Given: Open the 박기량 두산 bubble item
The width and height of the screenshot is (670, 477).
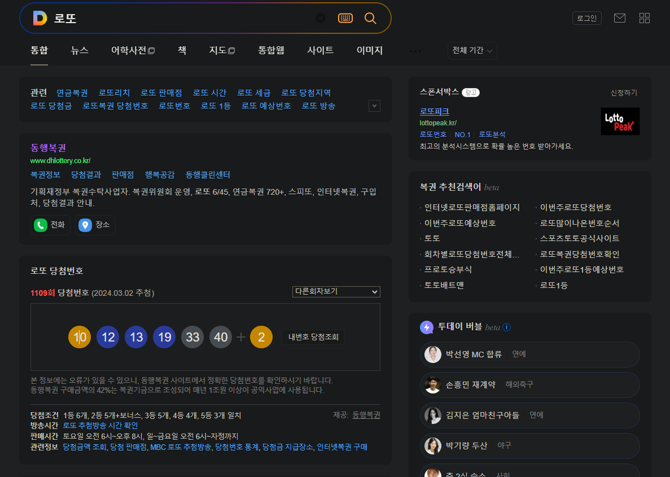Looking at the screenshot, I should (530, 445).
